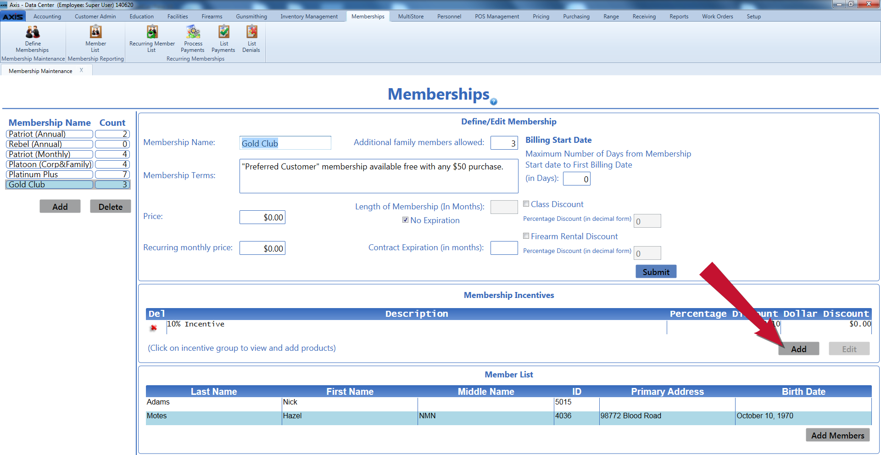Image resolution: width=881 pixels, height=455 pixels.
Task: Select Rebel (Annual) membership
Action: click(50, 144)
